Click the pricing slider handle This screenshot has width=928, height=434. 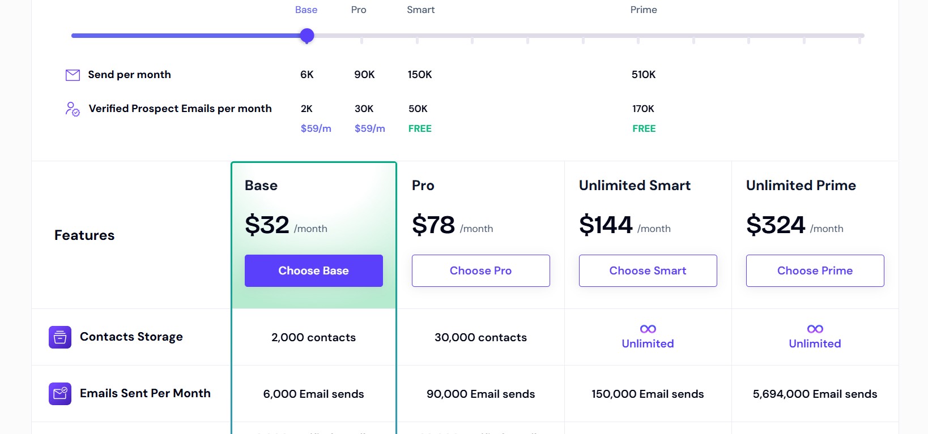(x=307, y=36)
